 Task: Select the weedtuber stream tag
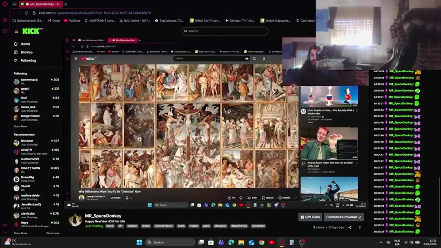(258, 226)
